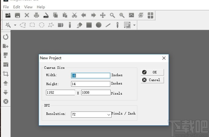Viewport: 209px width, 137px height.
Task: Select the Crop tool in sidebar
Action: pyautogui.click(x=6, y=74)
